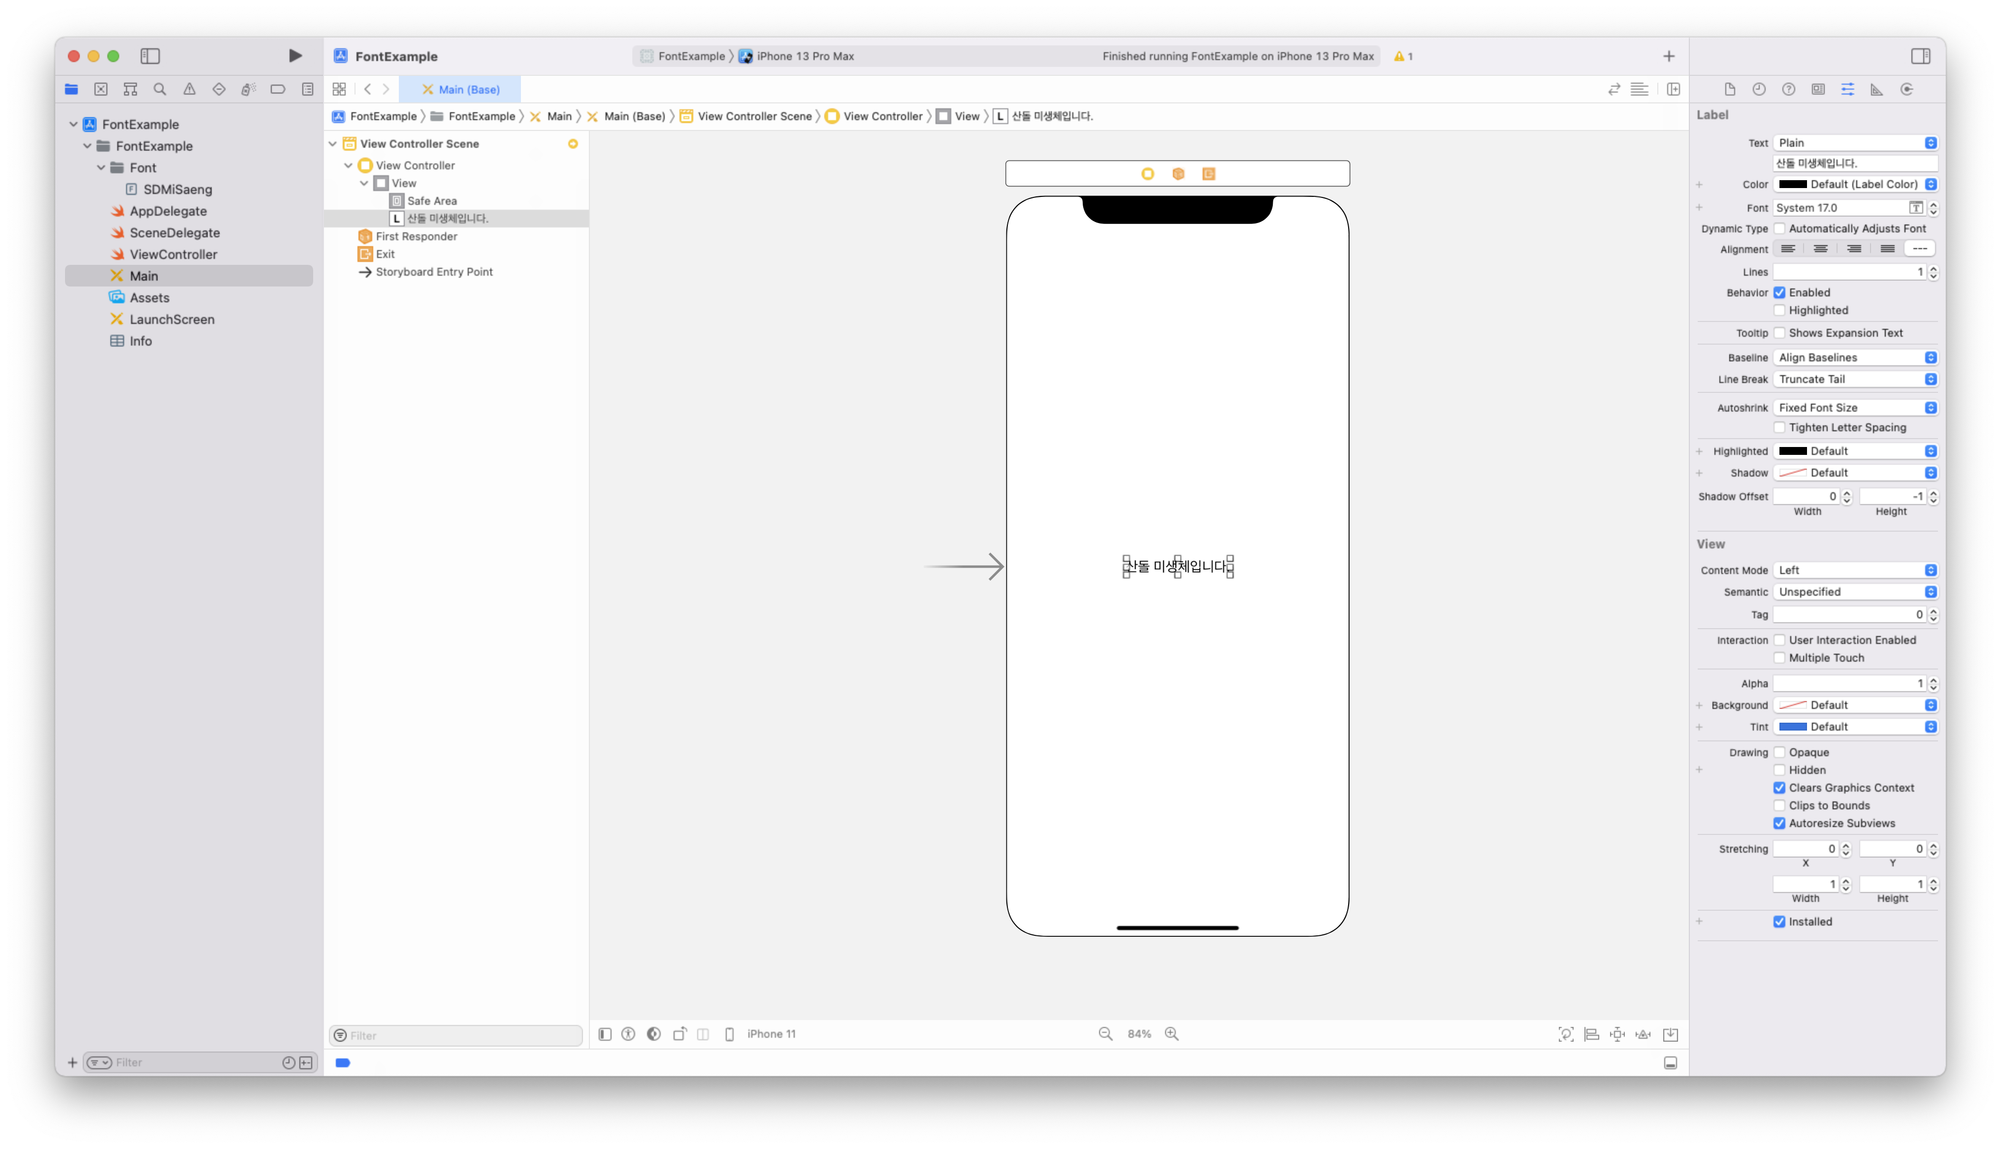Click the Run play button
The image size is (2001, 1149).
click(295, 56)
